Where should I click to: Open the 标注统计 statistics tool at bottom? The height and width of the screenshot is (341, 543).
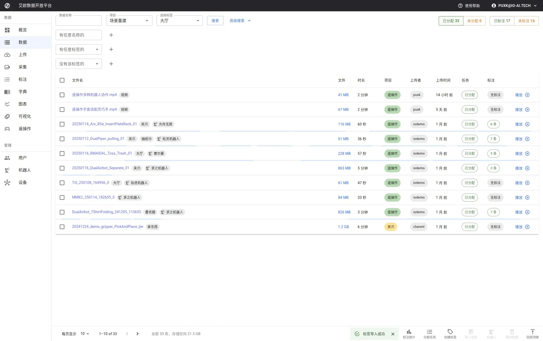409,334
